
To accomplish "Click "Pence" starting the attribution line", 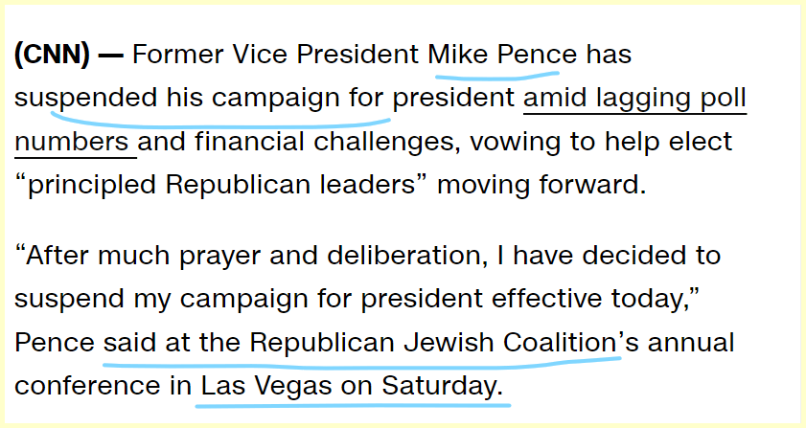I will (x=54, y=342).
